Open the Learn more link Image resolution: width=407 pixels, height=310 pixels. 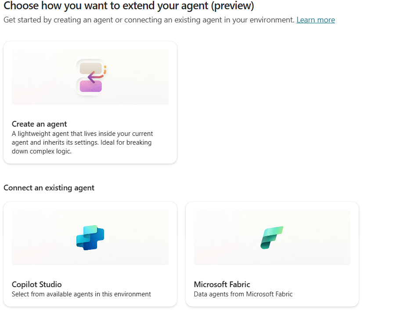(316, 20)
